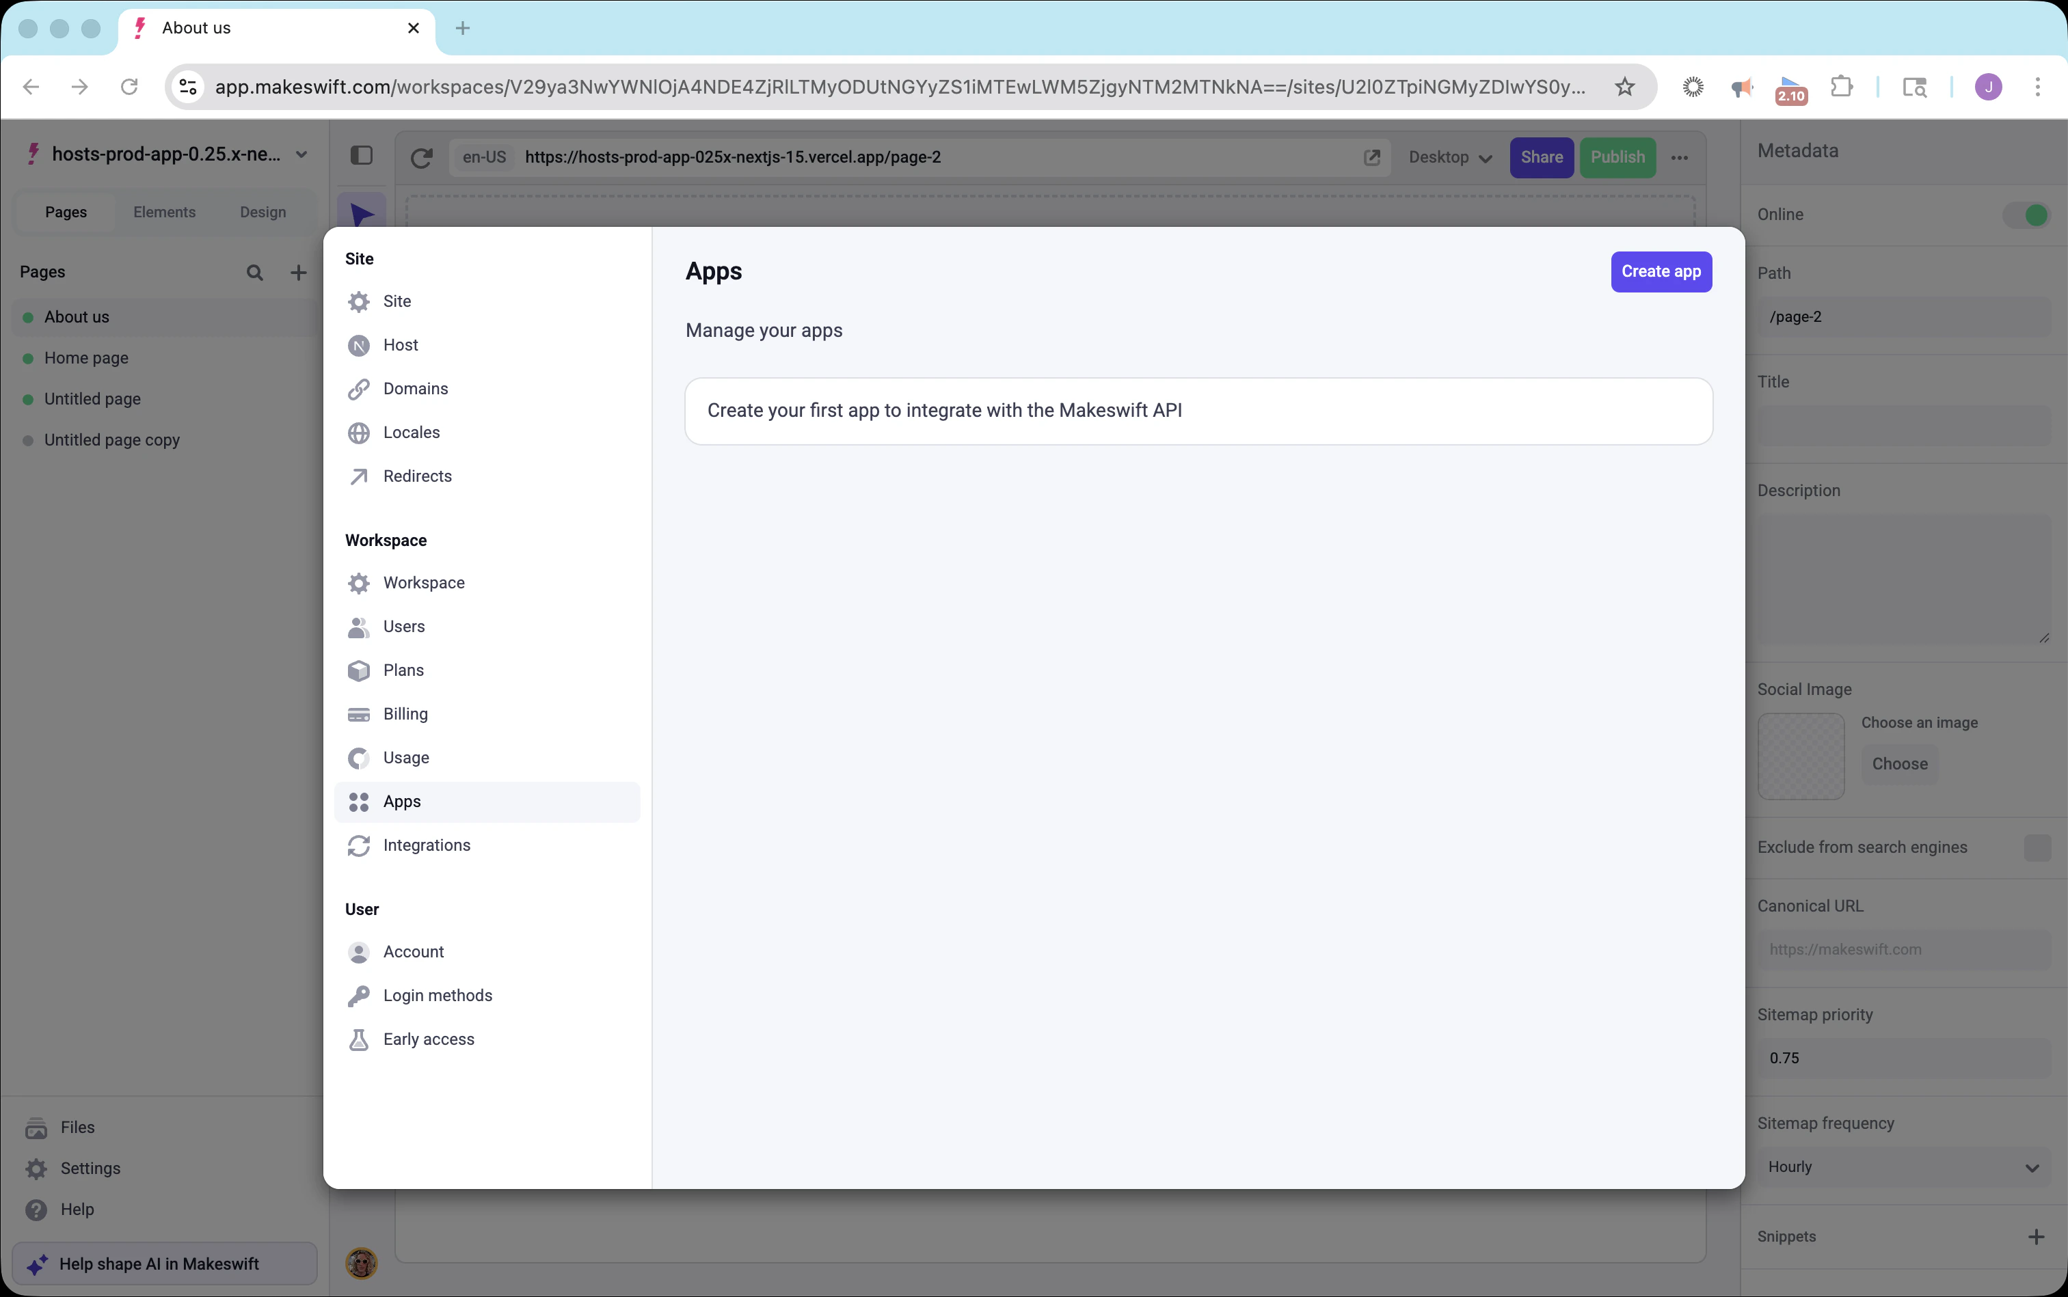Open Users settings under Workspace
The image size is (2068, 1297).
click(404, 626)
